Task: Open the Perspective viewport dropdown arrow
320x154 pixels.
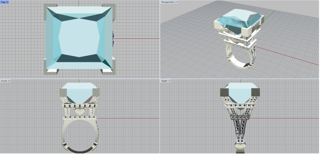Action: click(177, 2)
